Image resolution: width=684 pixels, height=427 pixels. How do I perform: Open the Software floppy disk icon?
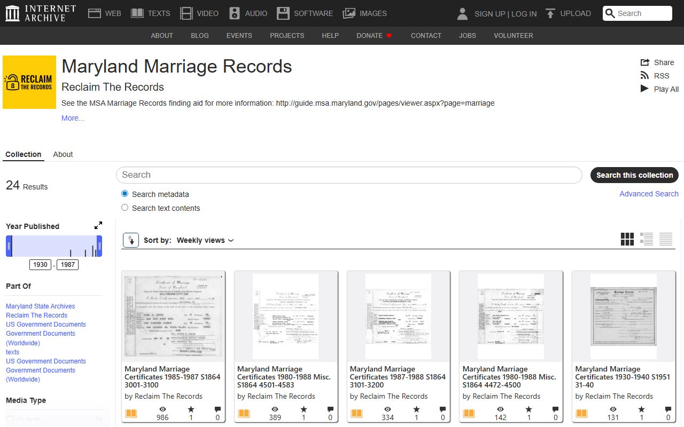[283, 13]
